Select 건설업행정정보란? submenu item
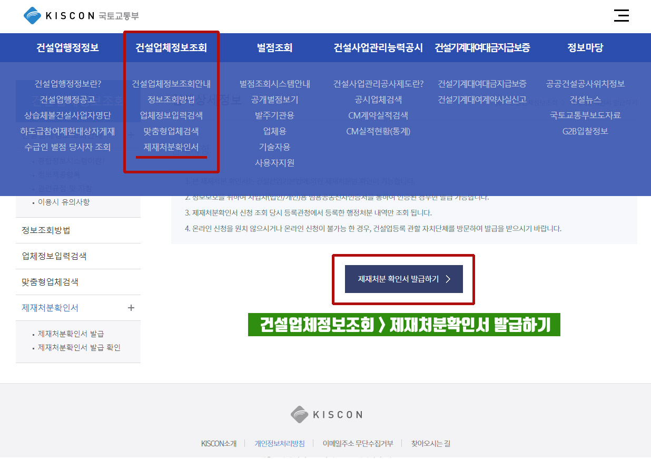Viewport: 651px width, 459px height. click(67, 84)
